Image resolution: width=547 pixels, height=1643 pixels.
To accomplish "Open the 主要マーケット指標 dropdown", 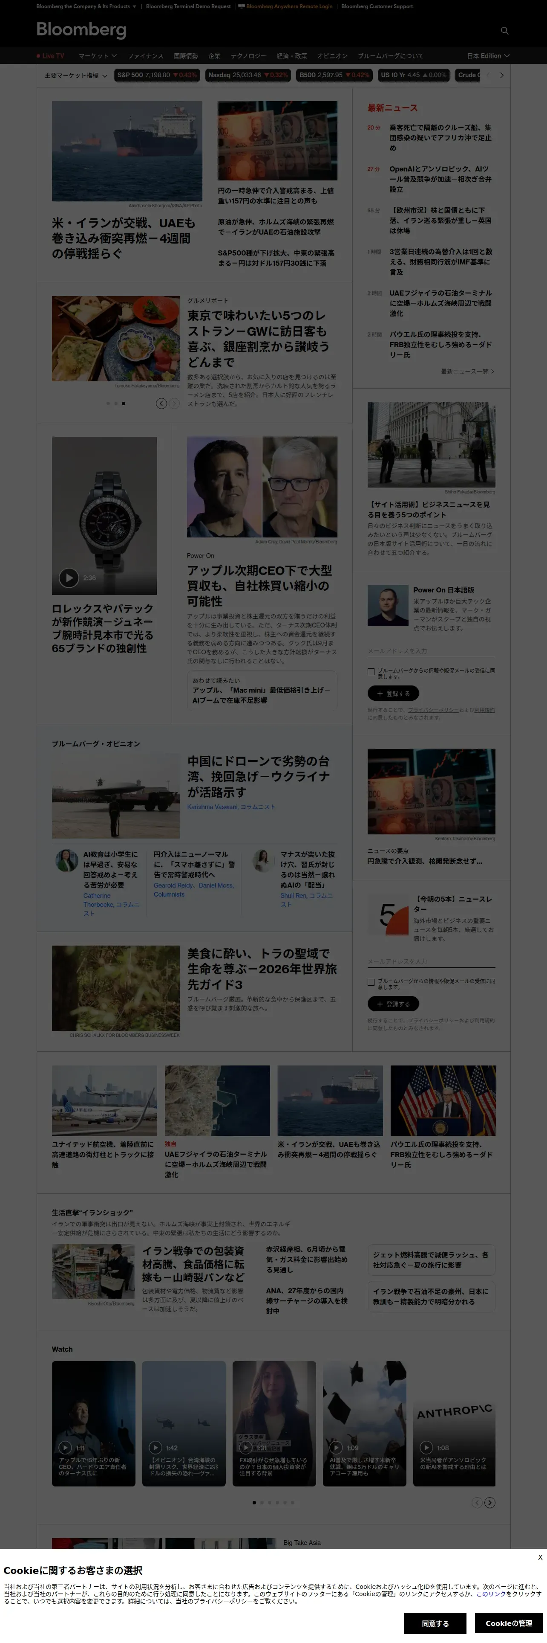I will tap(75, 75).
